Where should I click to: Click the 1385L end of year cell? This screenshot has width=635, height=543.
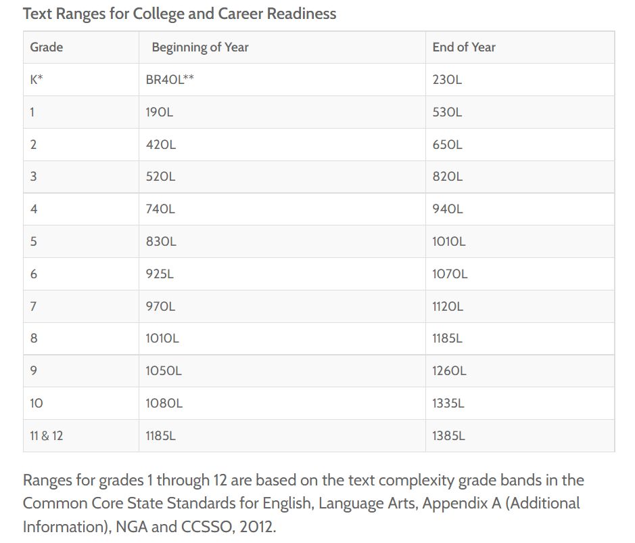(448, 436)
